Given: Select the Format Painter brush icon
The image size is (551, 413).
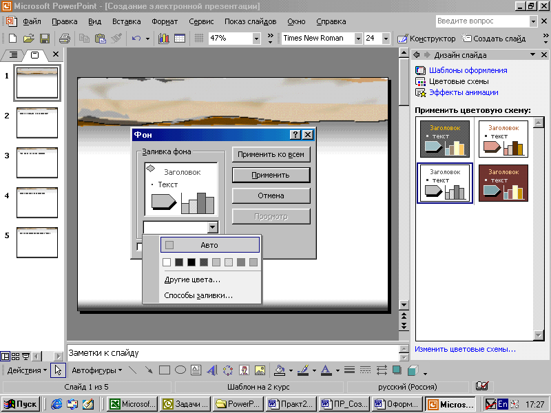Looking at the screenshot, I should 116,39.
